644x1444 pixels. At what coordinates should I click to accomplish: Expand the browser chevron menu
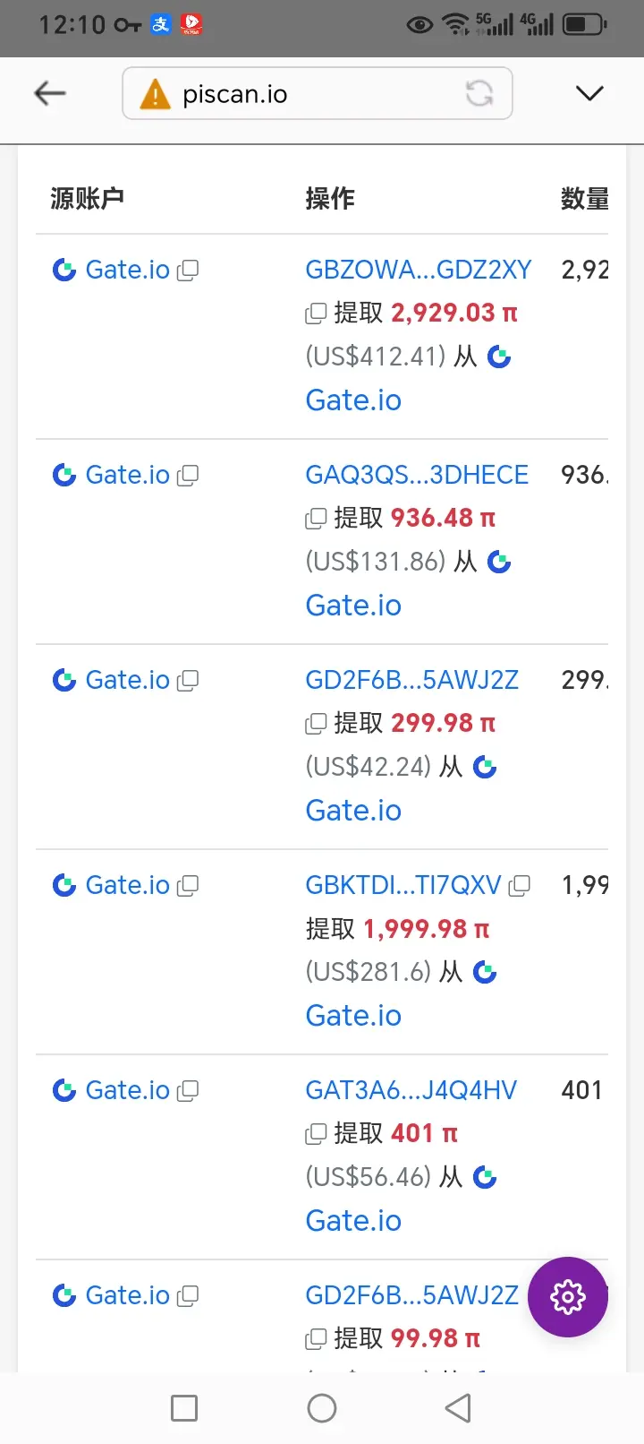coord(589,93)
